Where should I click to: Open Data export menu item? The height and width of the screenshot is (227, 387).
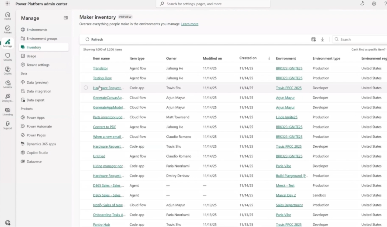tap(35, 100)
